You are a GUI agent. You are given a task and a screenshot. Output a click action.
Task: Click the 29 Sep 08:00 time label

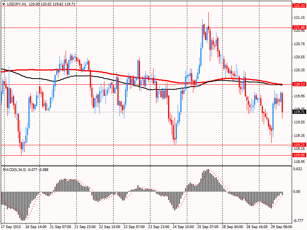(281, 227)
